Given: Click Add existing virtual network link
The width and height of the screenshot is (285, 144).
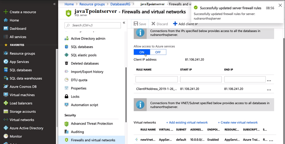Looking at the screenshot, I should tap(187, 122).
